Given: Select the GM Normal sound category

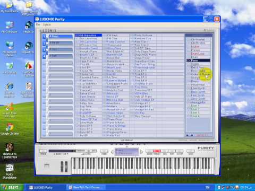Looking at the screenshot, I should 198,39.
